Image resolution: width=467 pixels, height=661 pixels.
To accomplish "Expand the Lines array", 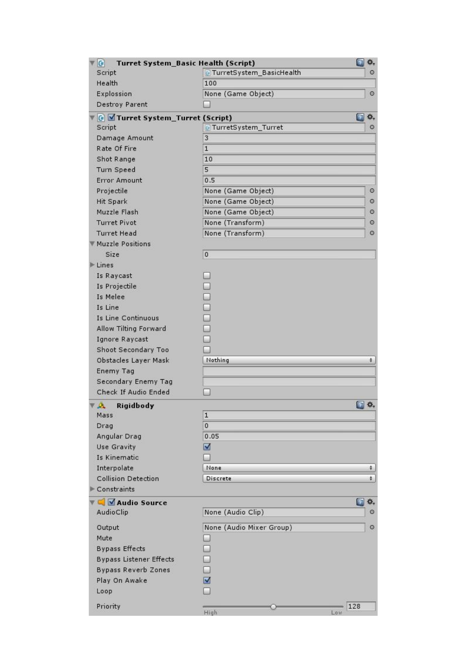I will tap(92, 265).
